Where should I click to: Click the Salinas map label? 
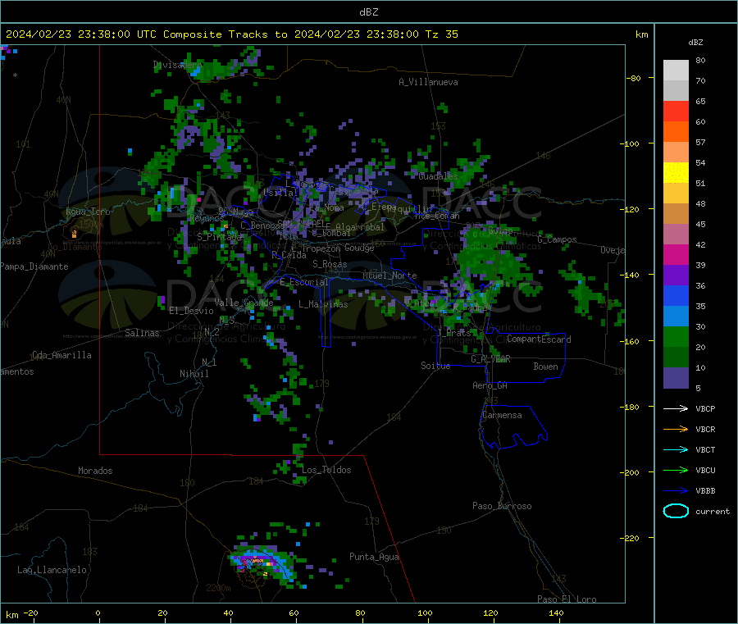click(142, 333)
